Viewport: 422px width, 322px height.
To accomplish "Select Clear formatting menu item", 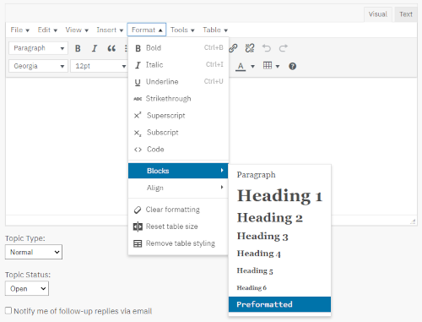I will tap(178, 210).
